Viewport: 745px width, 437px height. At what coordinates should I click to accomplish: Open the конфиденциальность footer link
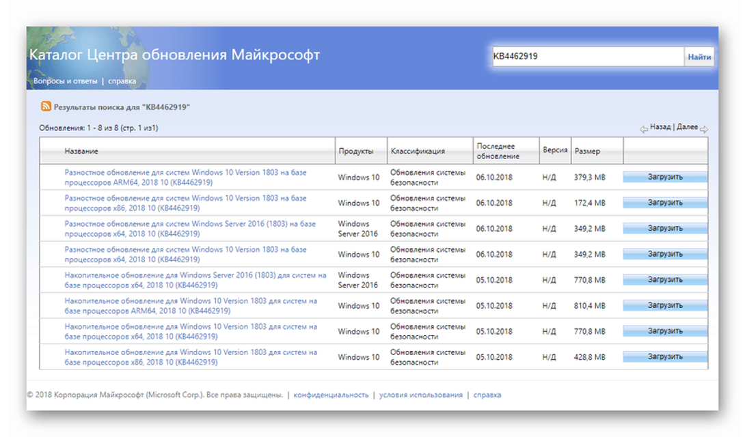[x=331, y=395]
